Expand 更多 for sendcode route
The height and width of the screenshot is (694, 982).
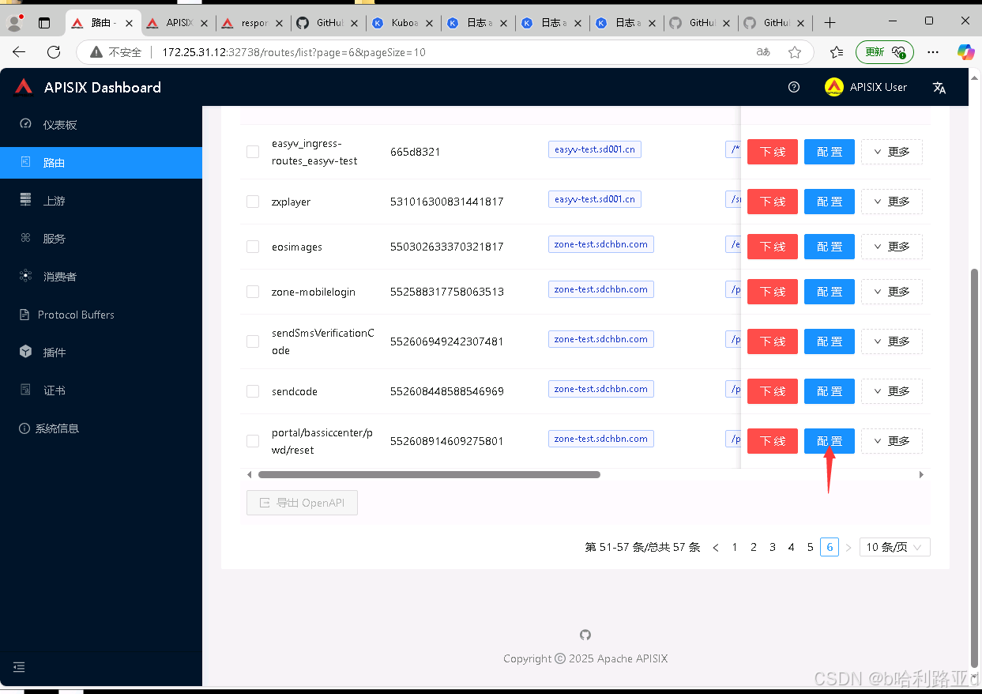coord(891,391)
